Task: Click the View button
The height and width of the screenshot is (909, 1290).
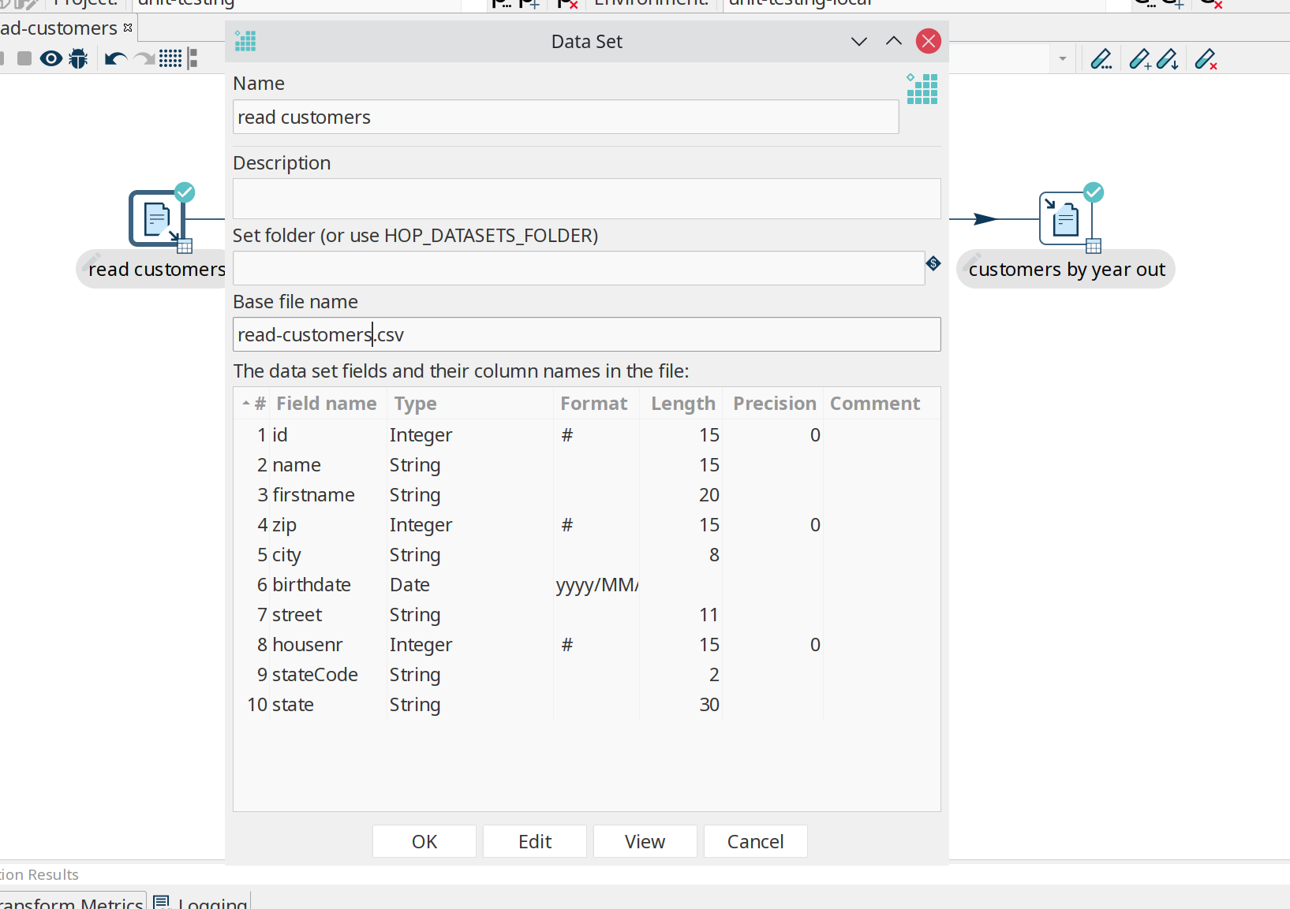Action: pos(645,841)
